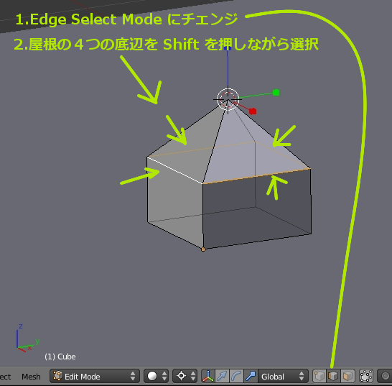Click the red X axis manipulator handle
This screenshot has width=392, height=386.
click(x=253, y=111)
